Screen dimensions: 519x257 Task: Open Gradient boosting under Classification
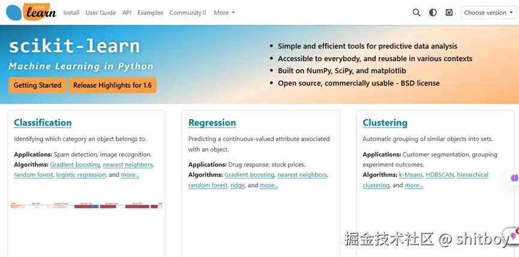(75, 165)
